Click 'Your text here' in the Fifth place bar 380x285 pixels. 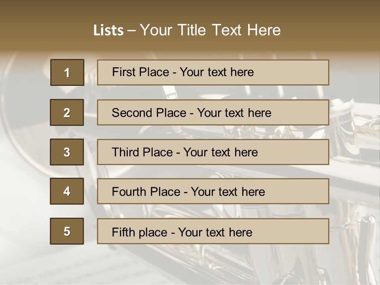[215, 232]
